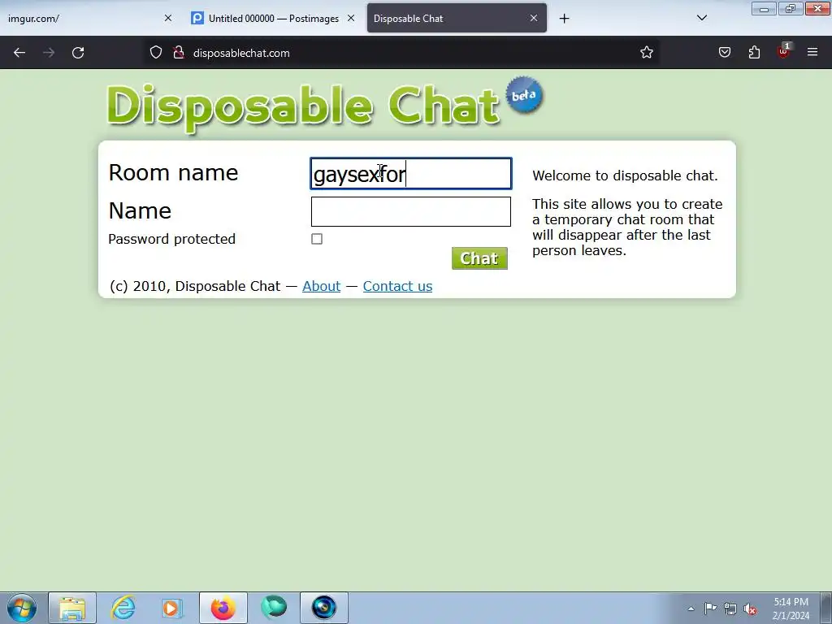832x624 pixels.
Task: Switch to the Untitled 000000 Postimages tab
Action: click(x=273, y=18)
